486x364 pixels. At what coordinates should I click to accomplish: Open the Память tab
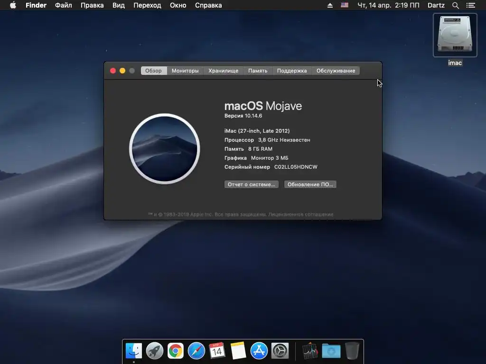click(258, 71)
